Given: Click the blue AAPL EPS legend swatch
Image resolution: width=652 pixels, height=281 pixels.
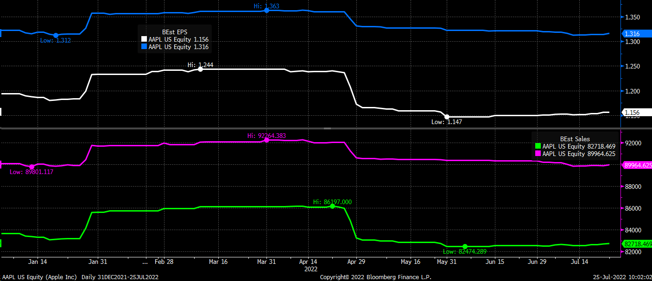Looking at the screenshot, I should (144, 47).
